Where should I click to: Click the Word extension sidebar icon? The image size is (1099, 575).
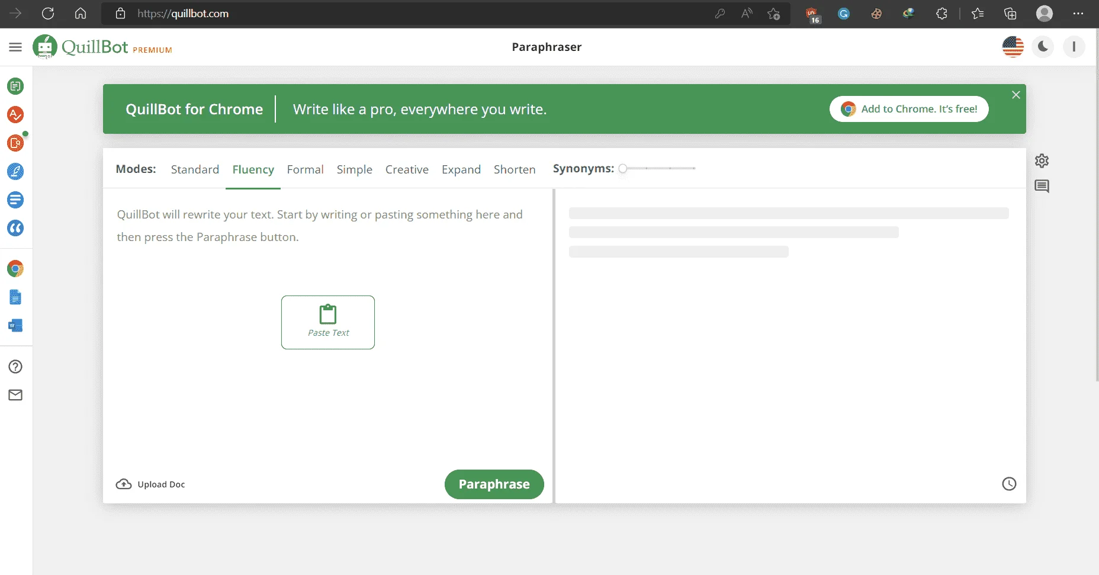(15, 326)
